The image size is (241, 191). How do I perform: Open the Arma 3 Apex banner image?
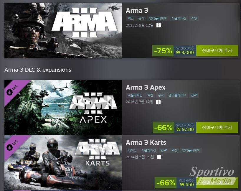[63, 108]
